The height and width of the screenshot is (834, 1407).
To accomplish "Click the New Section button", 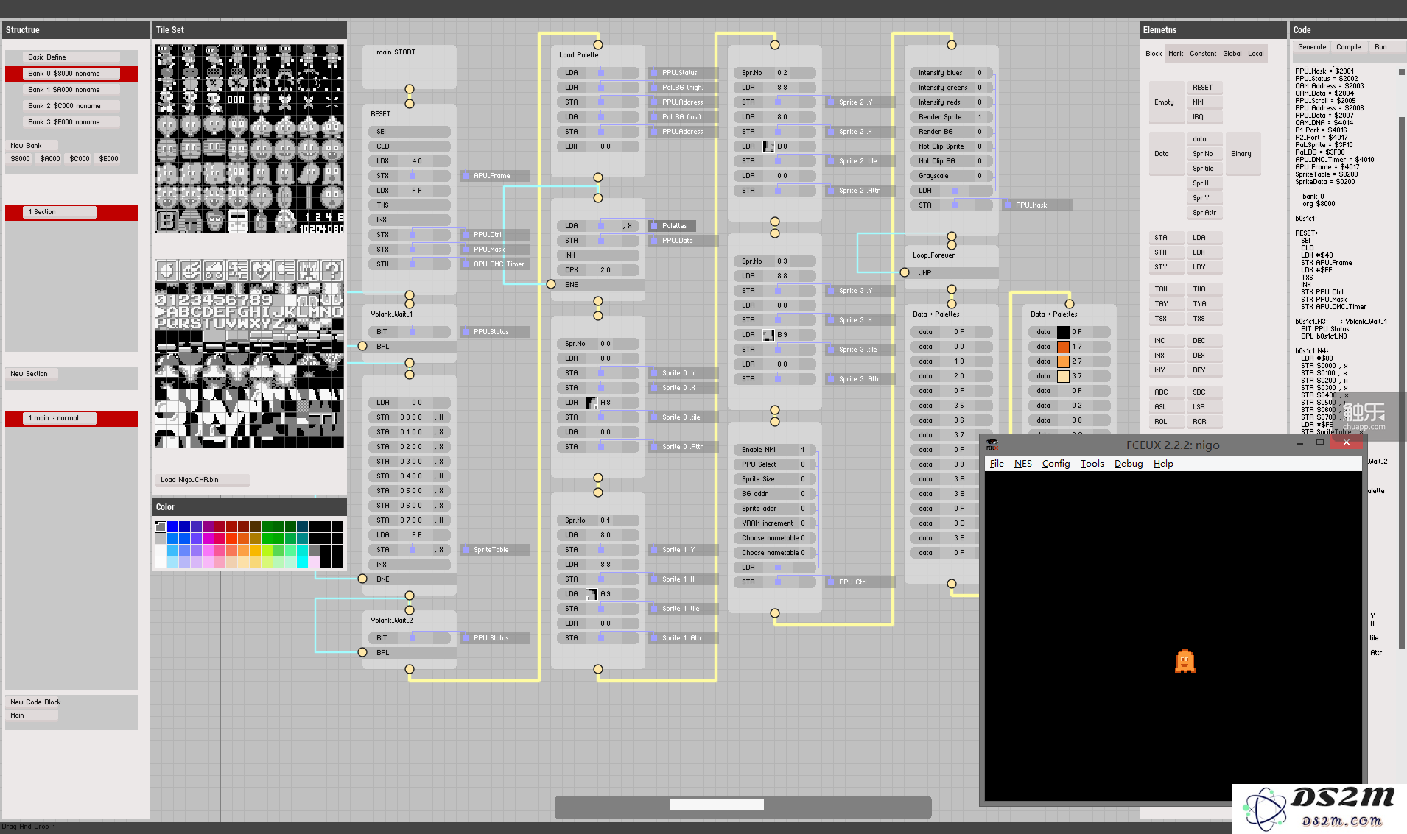I will point(33,374).
